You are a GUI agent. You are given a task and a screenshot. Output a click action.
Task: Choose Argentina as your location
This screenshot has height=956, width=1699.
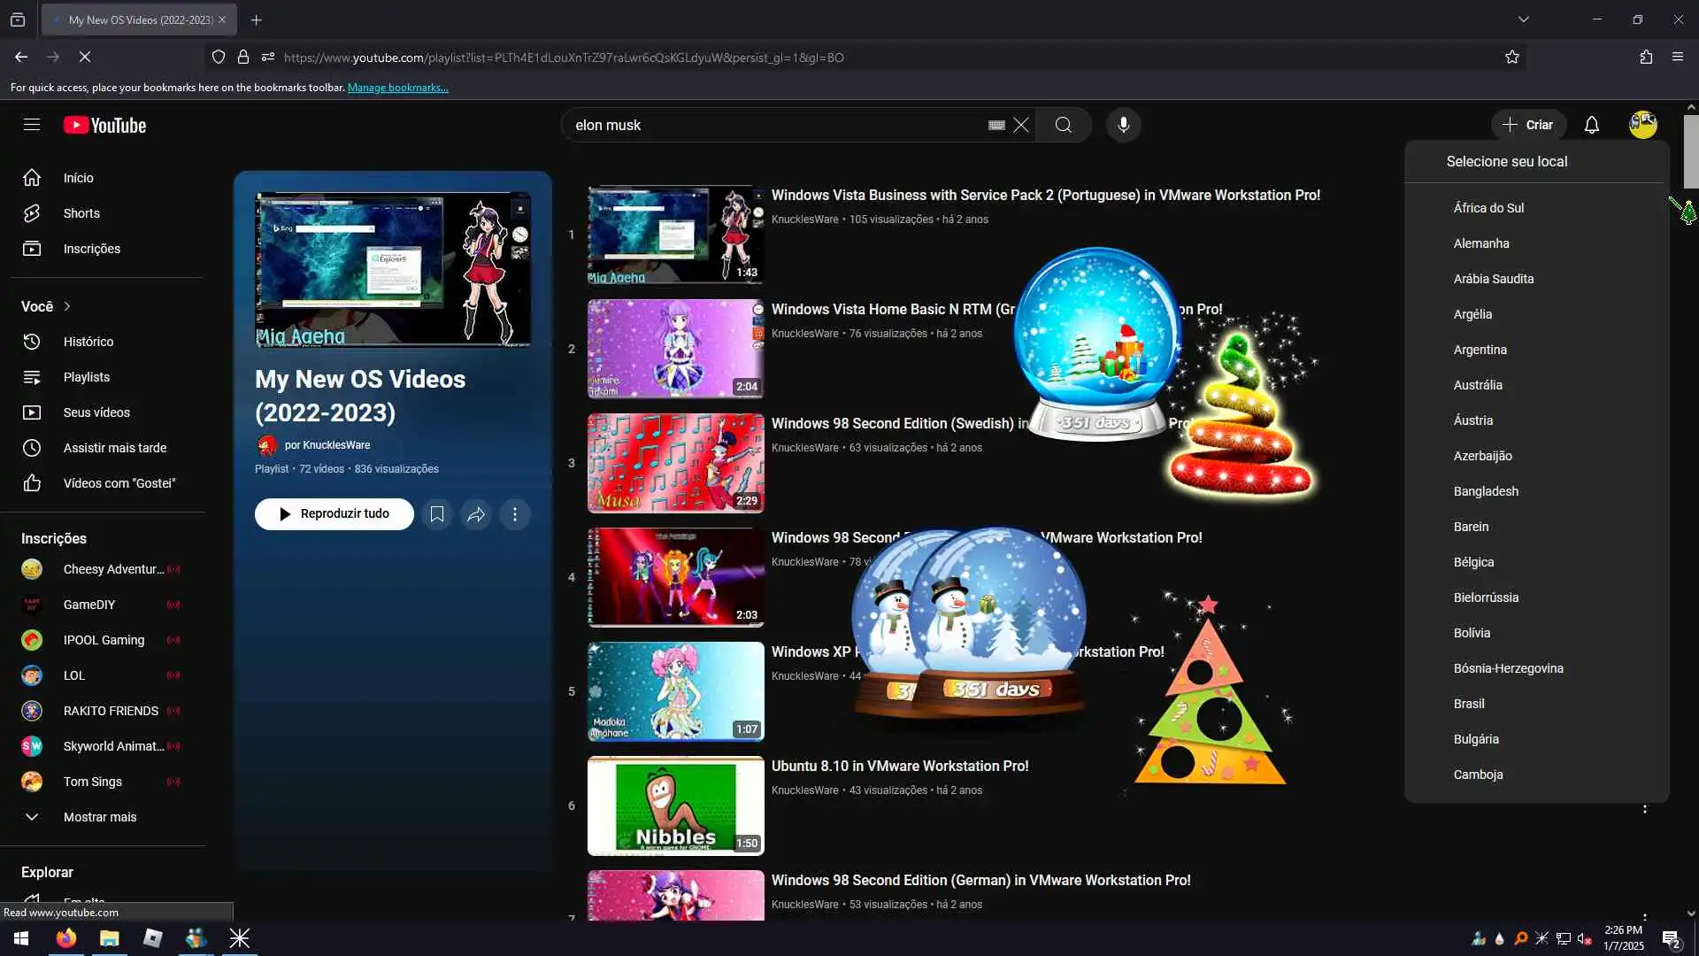(x=1480, y=350)
